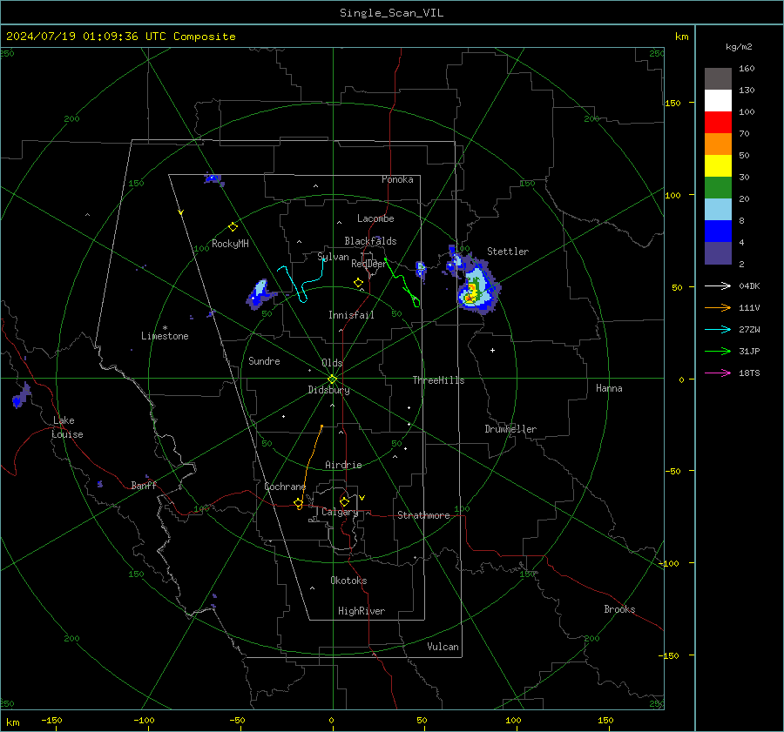Click the kg/m2 legend unit label

[739, 47]
